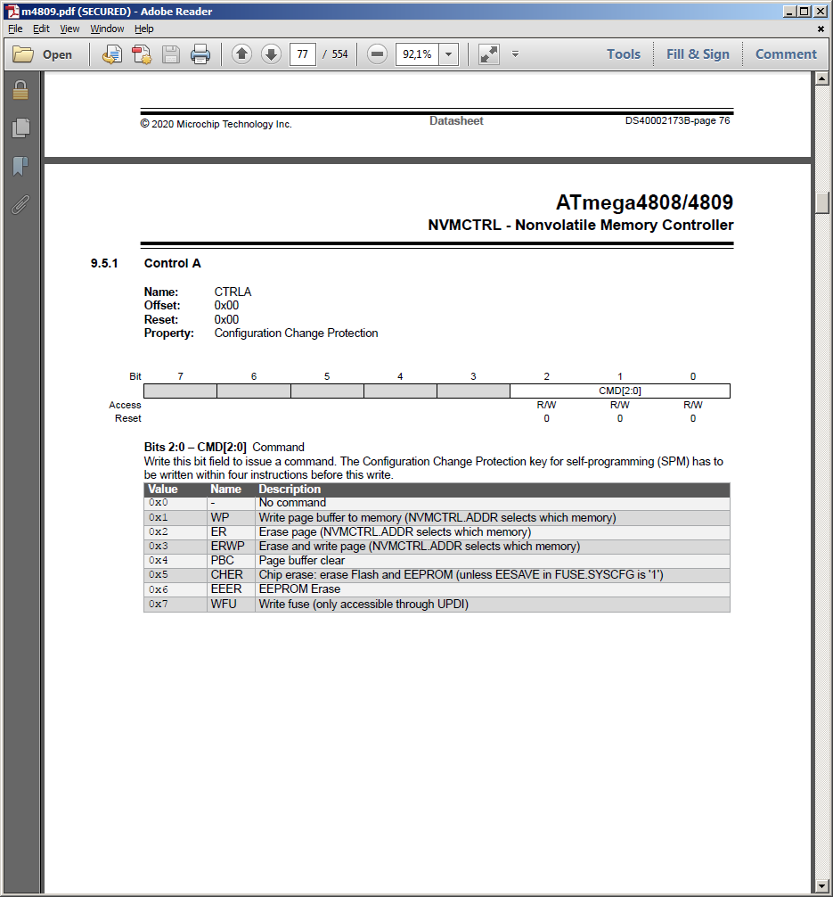Viewport: 833px width, 897px height.
Task: Print the document using printer icon
Action: (200, 54)
